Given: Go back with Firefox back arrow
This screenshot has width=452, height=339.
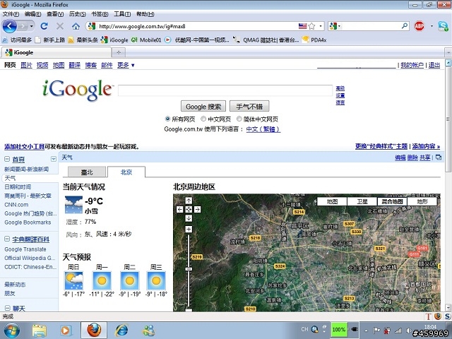Looking at the screenshot, I should pos(9,26).
